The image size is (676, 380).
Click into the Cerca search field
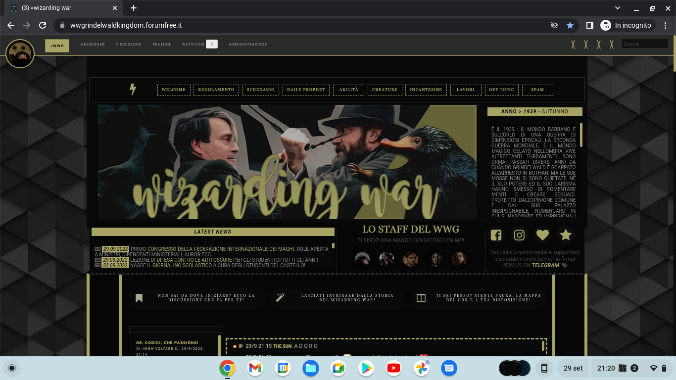click(x=645, y=44)
